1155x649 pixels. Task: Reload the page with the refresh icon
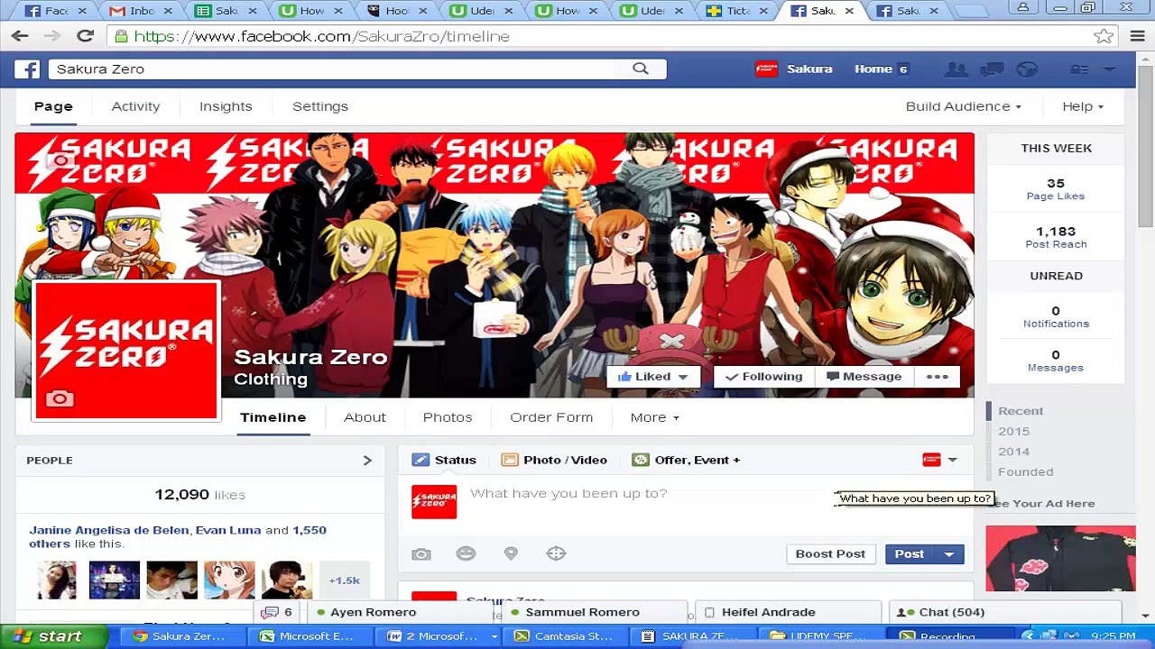click(x=85, y=36)
